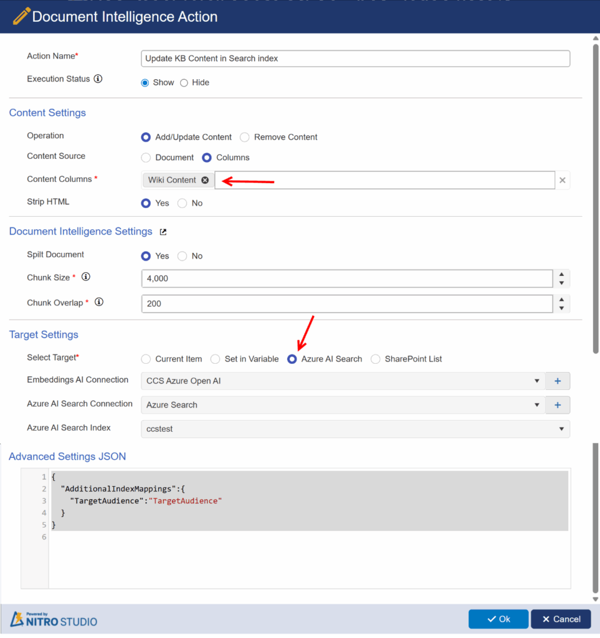This screenshot has height=638, width=600.
Task: Click the Execution Status info icon
Action: coord(98,79)
